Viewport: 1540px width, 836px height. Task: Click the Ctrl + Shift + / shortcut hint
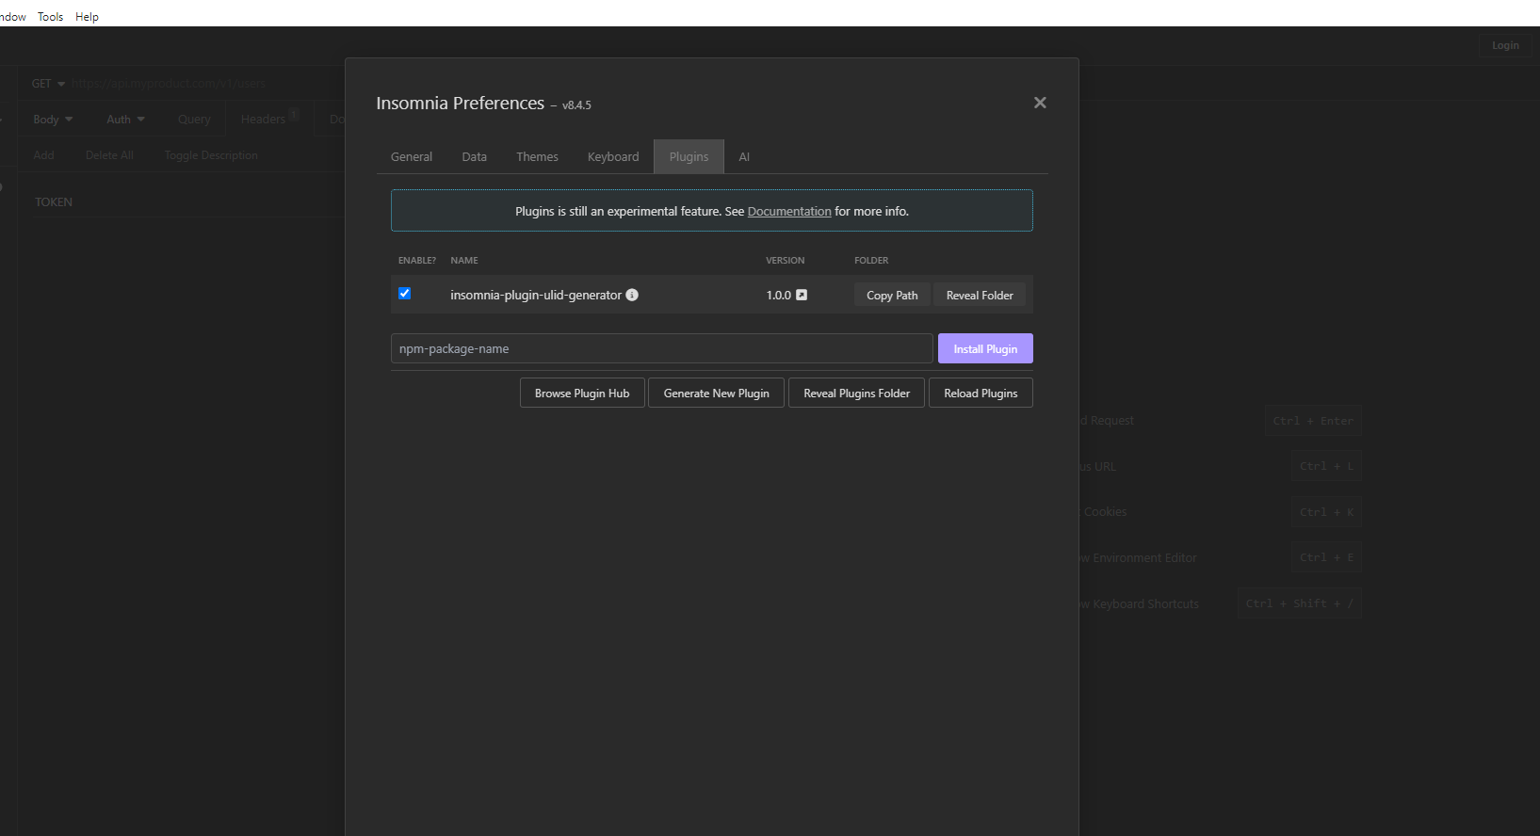coord(1300,603)
